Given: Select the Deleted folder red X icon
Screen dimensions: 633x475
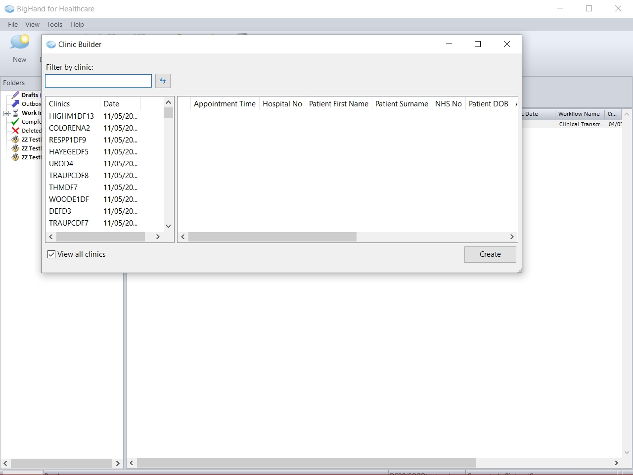Looking at the screenshot, I should pos(15,131).
